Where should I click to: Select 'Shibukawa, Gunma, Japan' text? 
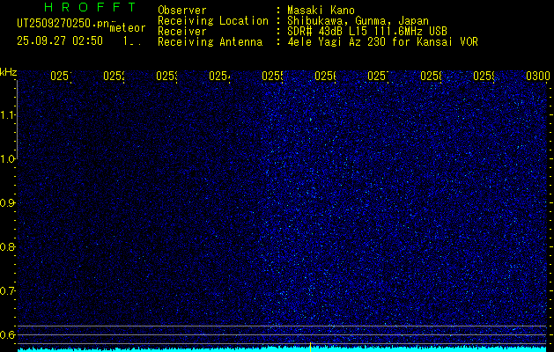point(358,21)
